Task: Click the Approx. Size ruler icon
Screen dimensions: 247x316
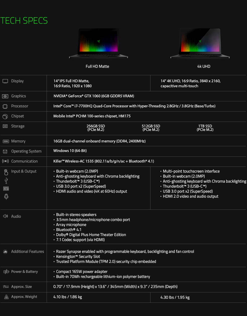Action: pyautogui.click(x=6, y=287)
